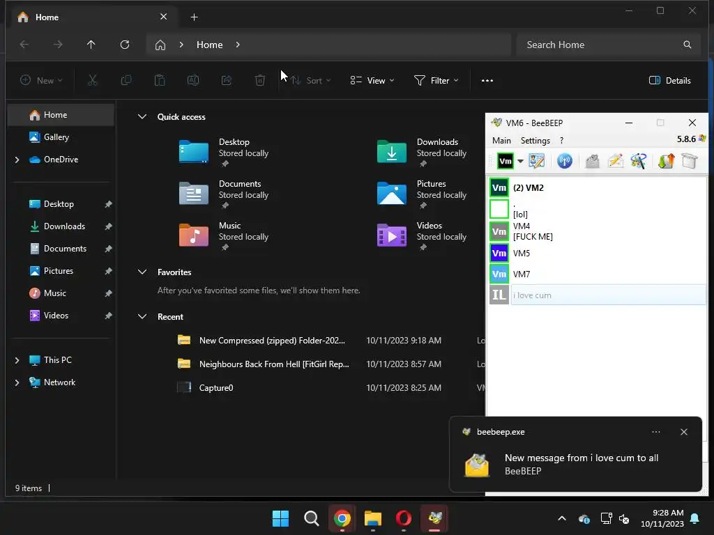Select user (2) VM2 in BeeBEEP list
Viewport: 714px width, 535px height.
(598, 187)
